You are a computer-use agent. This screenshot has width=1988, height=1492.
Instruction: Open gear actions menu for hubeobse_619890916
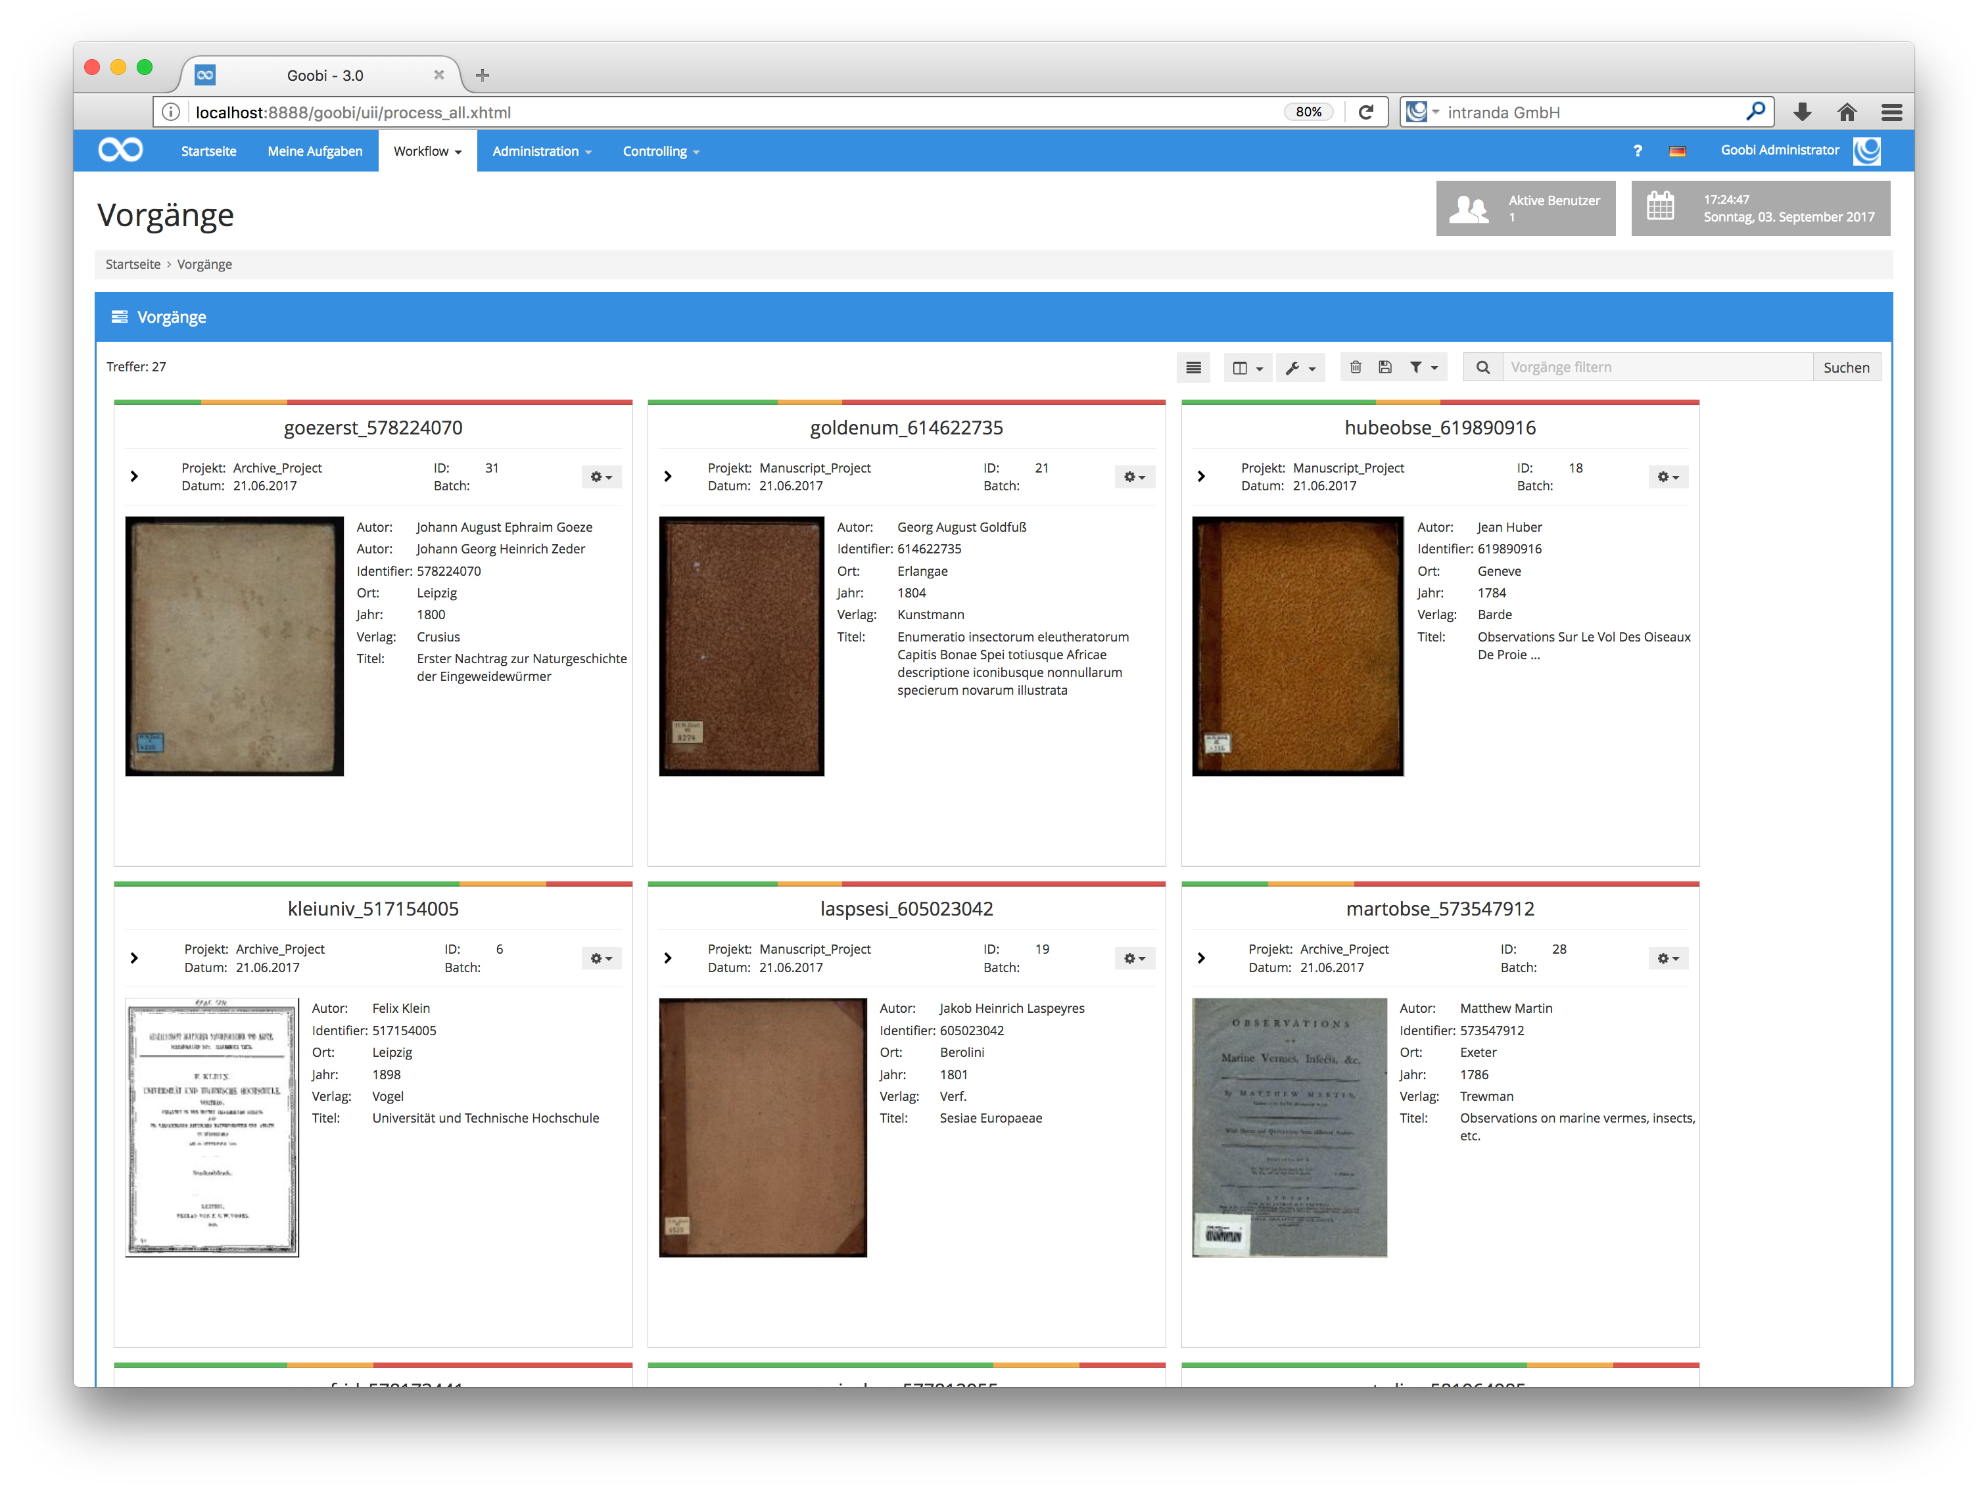pyautogui.click(x=1668, y=477)
